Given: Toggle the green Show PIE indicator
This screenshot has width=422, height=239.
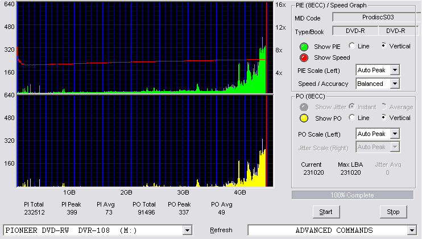Looking at the screenshot, I should click(x=304, y=47).
